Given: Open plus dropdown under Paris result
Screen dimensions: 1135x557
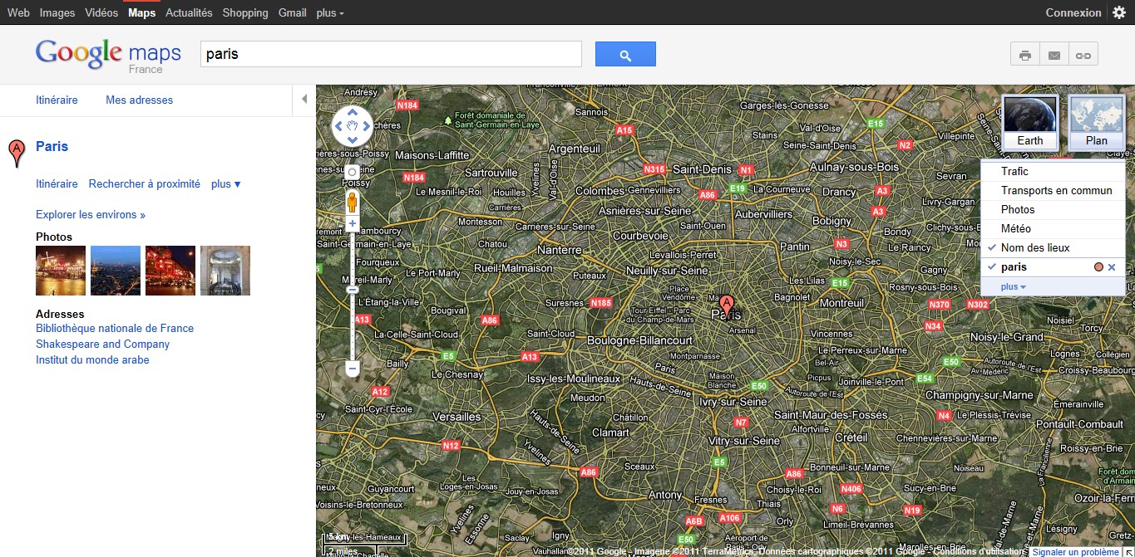Looking at the screenshot, I should [226, 184].
